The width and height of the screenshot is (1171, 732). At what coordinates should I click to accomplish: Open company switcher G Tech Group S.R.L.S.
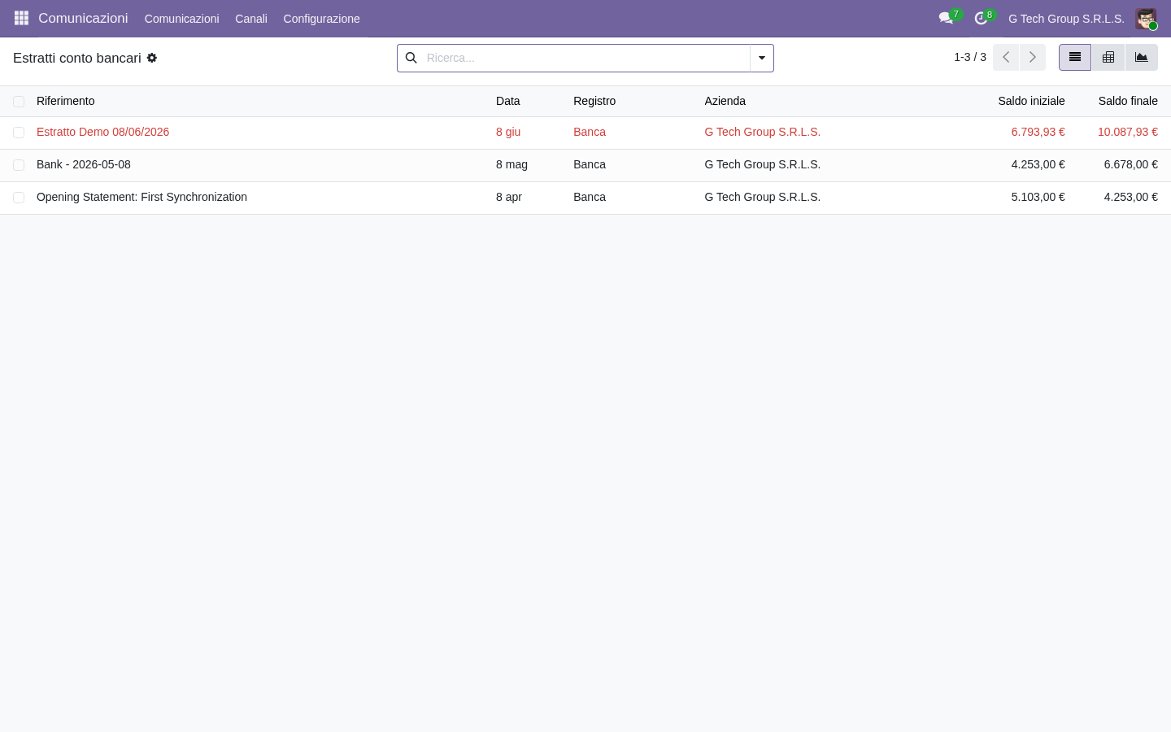point(1066,19)
